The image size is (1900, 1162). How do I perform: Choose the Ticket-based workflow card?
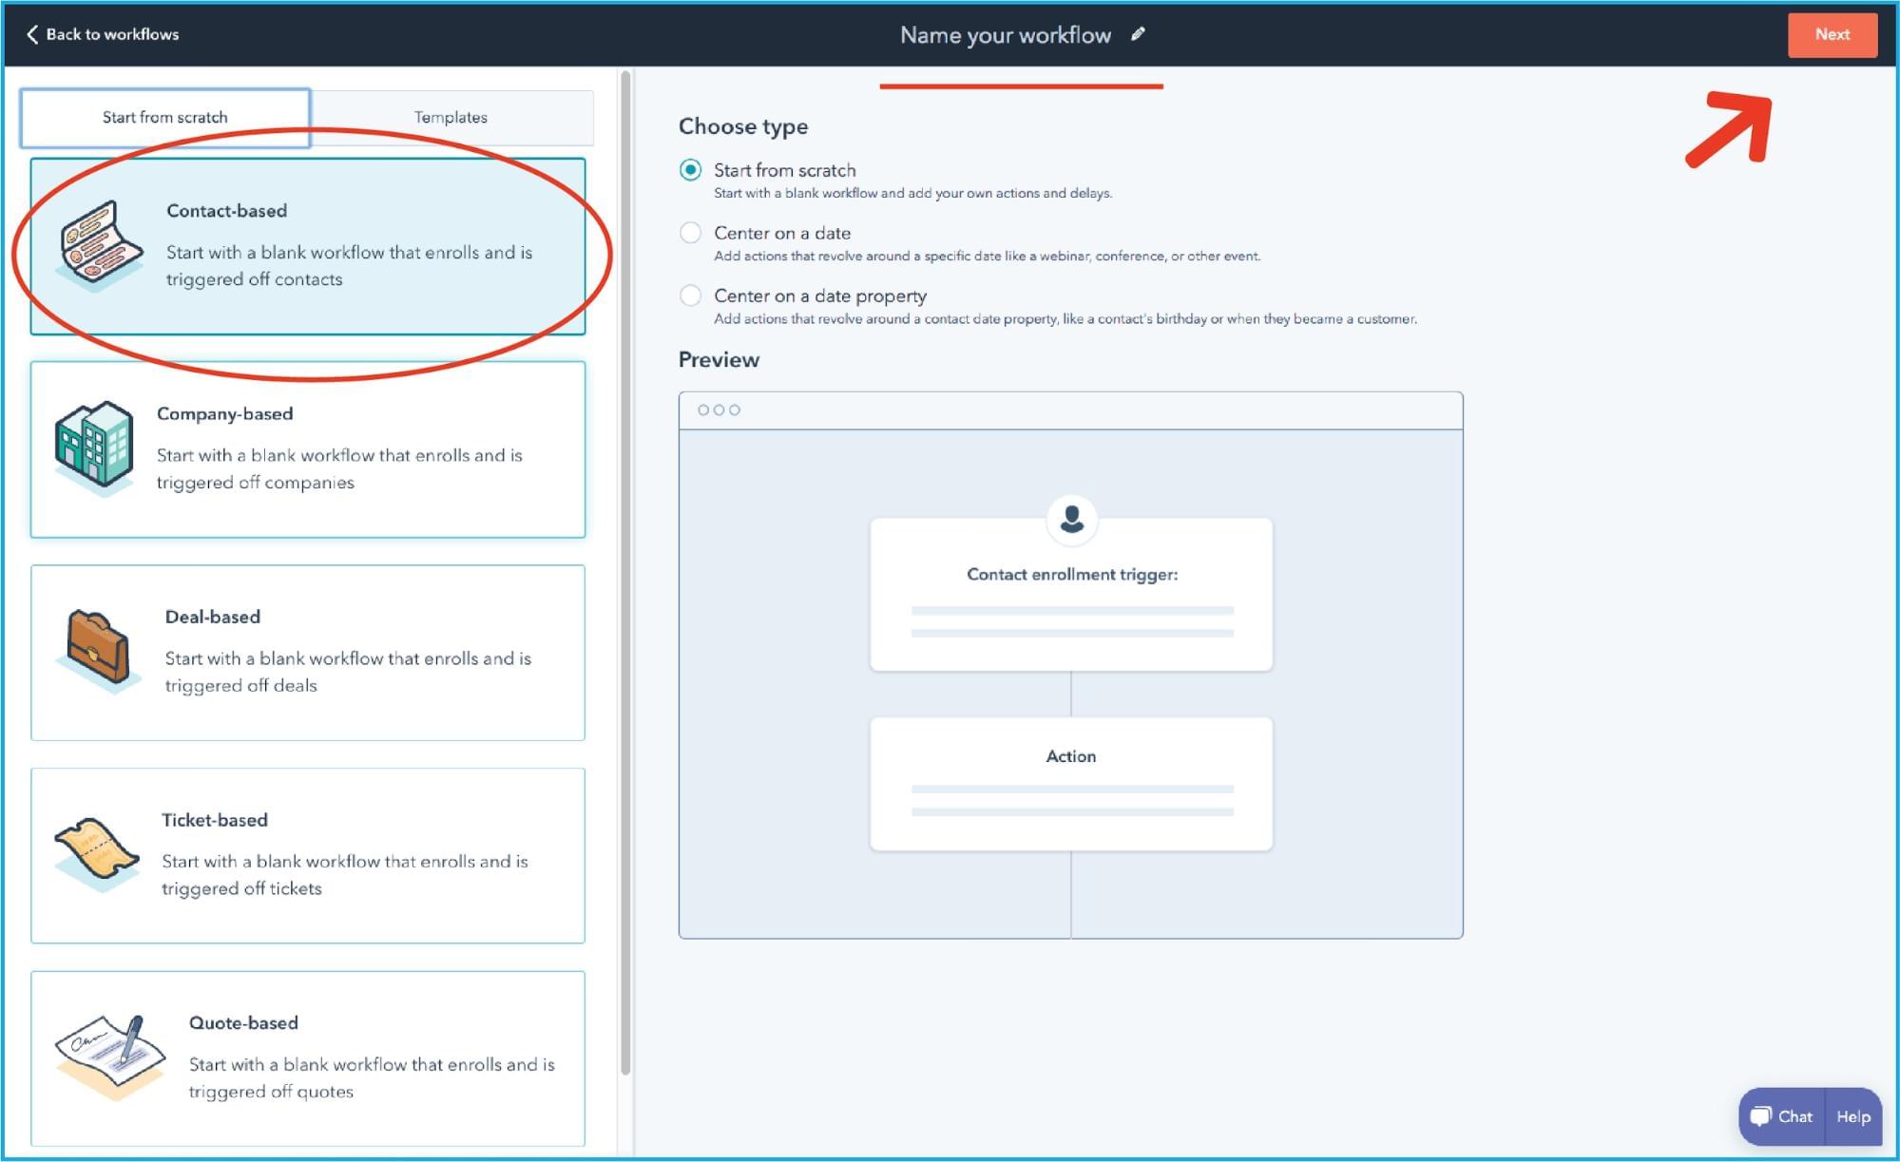click(308, 855)
